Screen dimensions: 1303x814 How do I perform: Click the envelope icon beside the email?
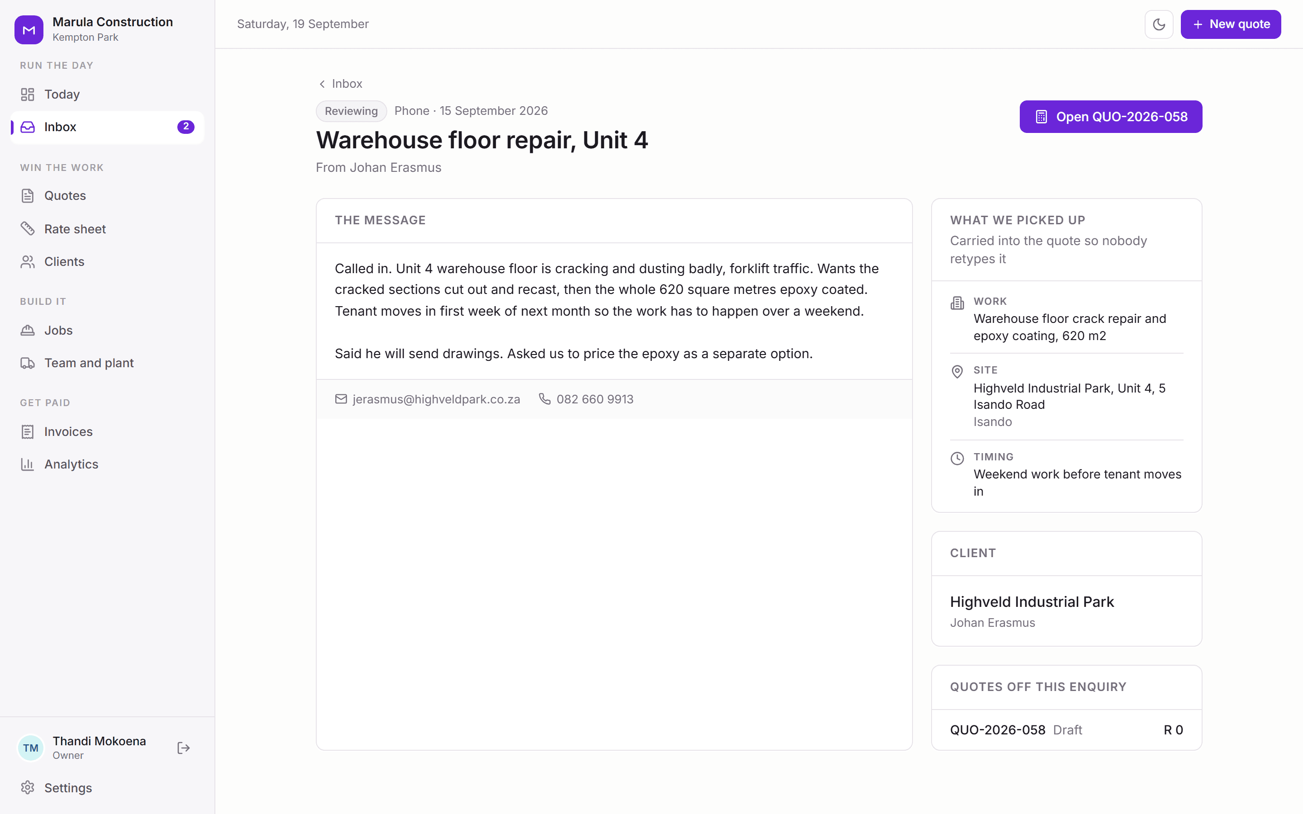point(341,399)
